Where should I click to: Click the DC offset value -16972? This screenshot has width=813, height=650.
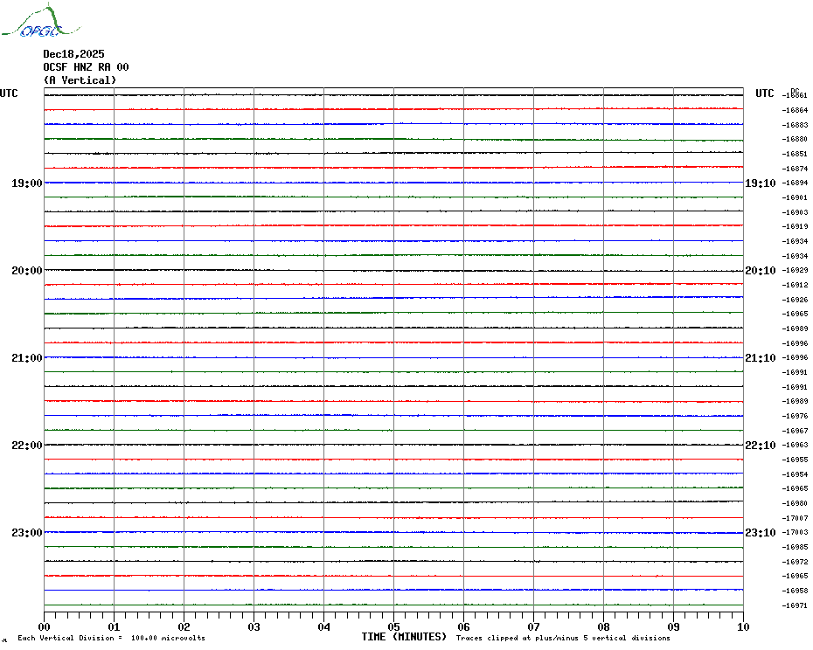click(x=795, y=562)
